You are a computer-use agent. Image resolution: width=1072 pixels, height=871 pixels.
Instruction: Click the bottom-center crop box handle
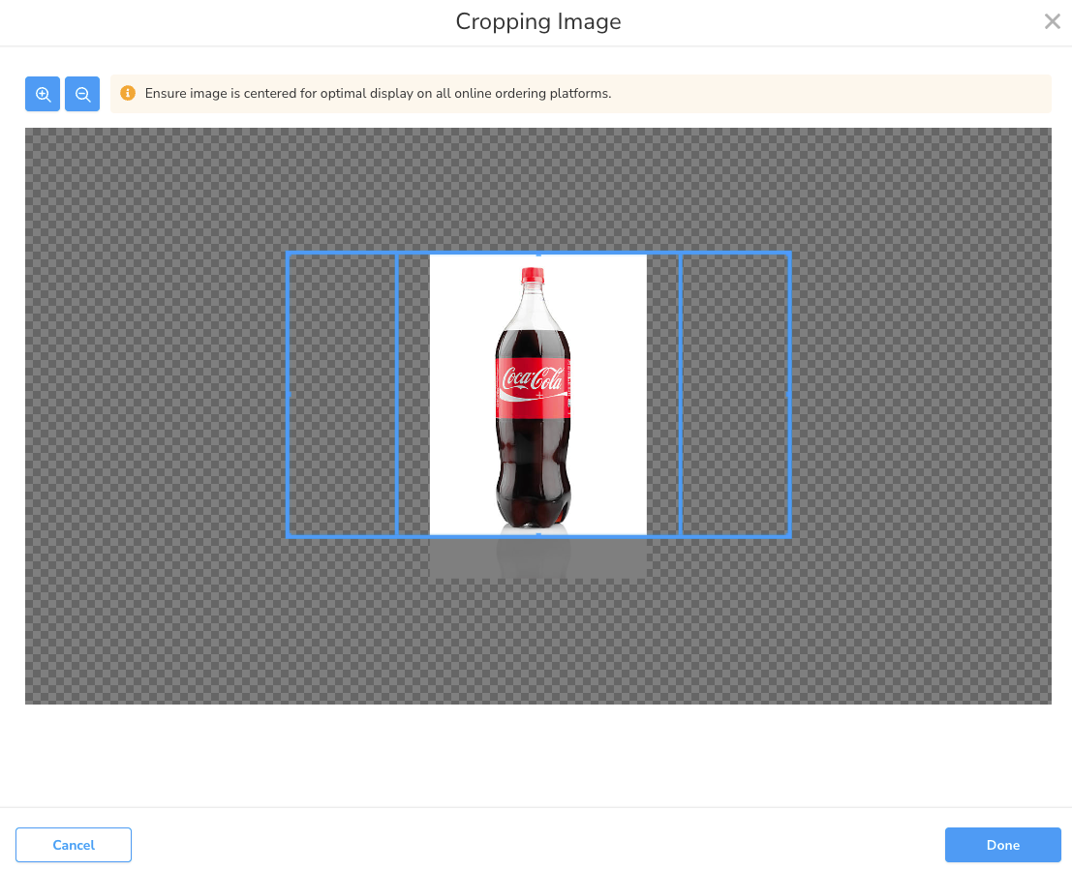point(538,535)
